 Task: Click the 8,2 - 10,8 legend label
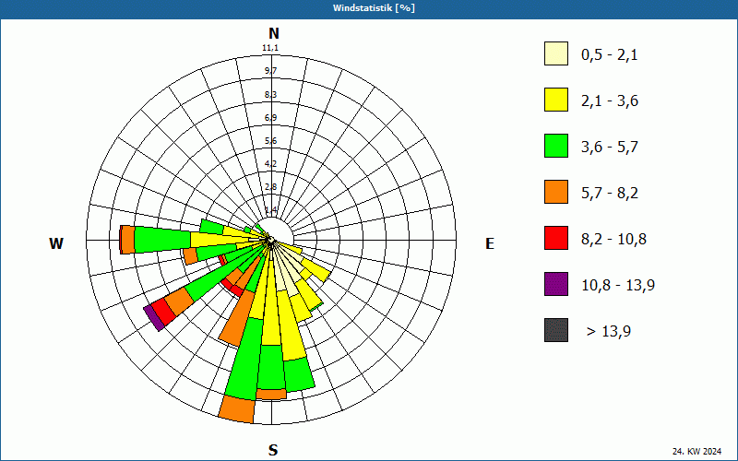613,240
